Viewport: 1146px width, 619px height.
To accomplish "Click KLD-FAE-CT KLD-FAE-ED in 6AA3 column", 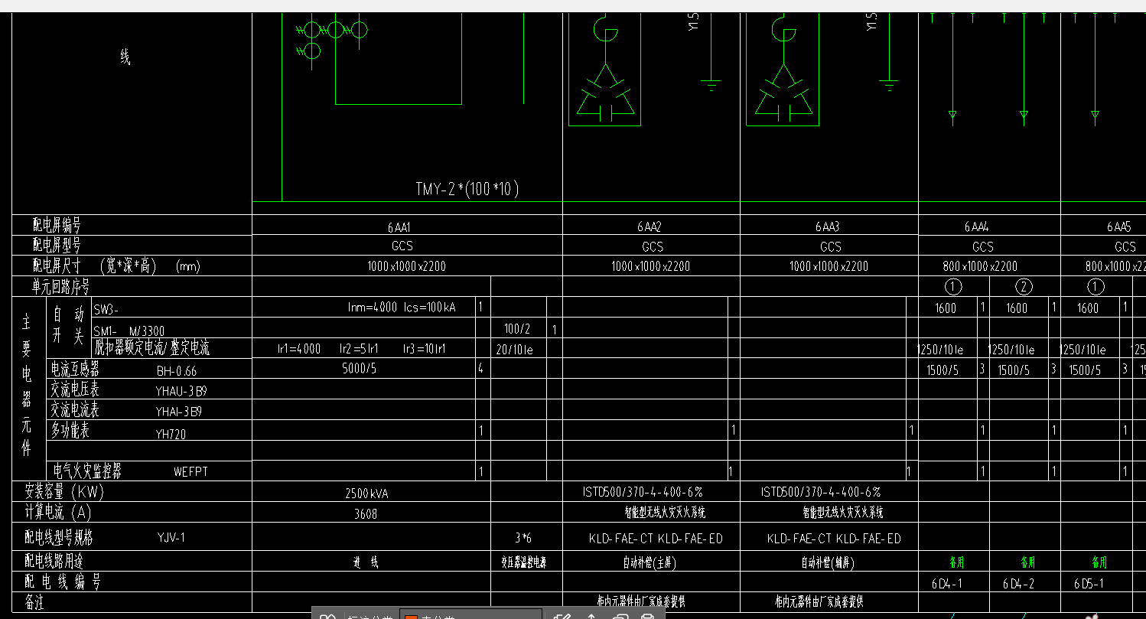I will coord(834,539).
